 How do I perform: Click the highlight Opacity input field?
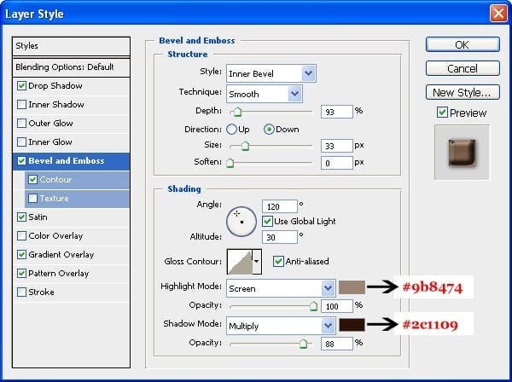[337, 306]
